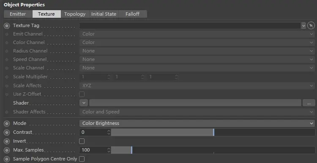This screenshot has height=163, width=317.
Task: Click the Contrast value stepper arrows
Action: [x=109, y=133]
